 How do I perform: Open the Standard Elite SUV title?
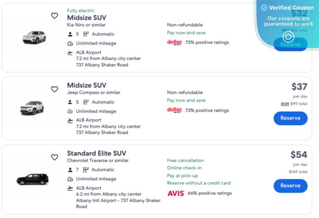pos(96,153)
